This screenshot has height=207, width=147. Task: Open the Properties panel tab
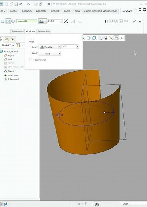pyautogui.click(x=44, y=31)
